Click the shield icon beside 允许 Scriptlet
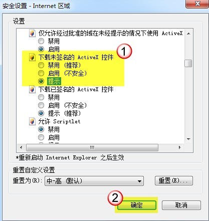The width and height of the screenshot is (209, 221). coord(32,121)
